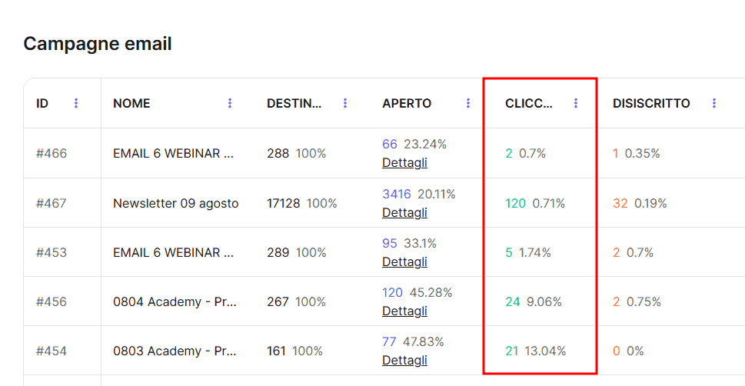
Task: Click opened count 3416
Action: tap(397, 194)
